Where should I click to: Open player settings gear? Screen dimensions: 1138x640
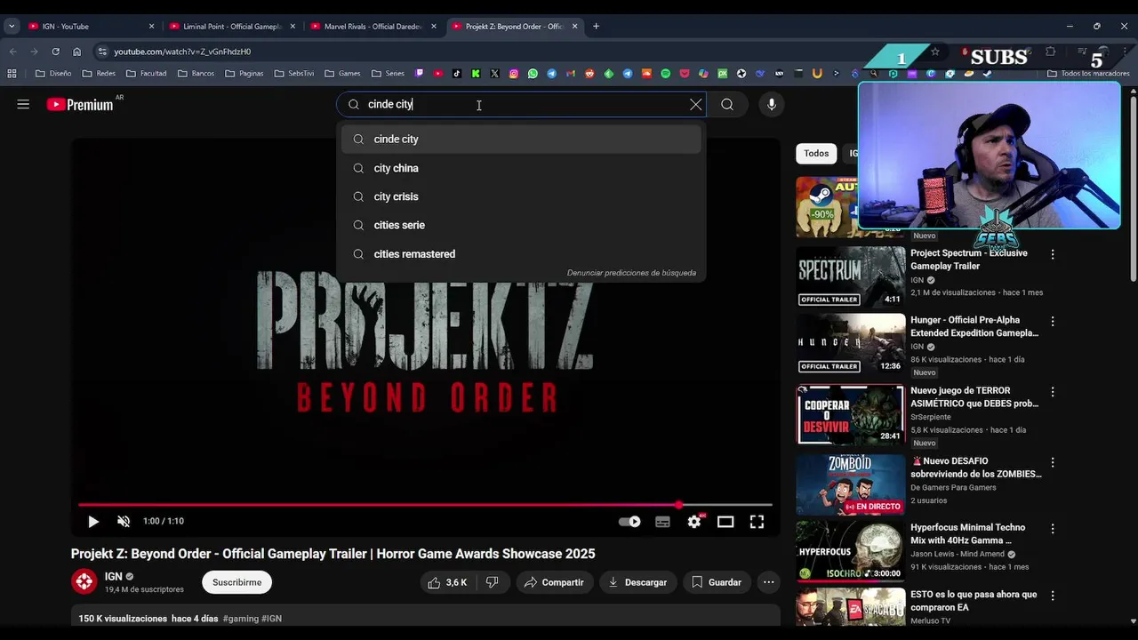694,522
